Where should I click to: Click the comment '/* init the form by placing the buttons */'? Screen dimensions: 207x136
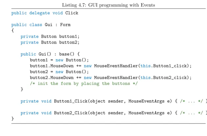coord(84,84)
